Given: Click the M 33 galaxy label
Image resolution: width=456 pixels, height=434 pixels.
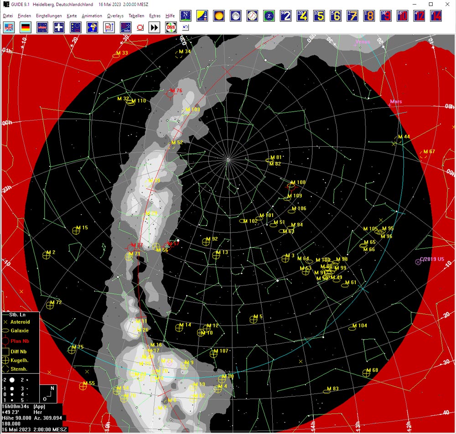Looking at the screenshot, I should (122, 52).
